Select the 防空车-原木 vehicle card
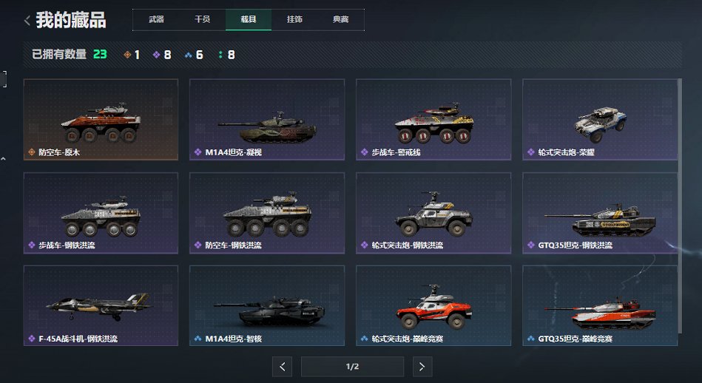 pos(101,120)
